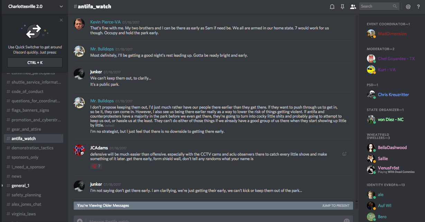Select the code_of_conduct channel
This screenshot has height=222, width=425.
pyautogui.click(x=27, y=92)
